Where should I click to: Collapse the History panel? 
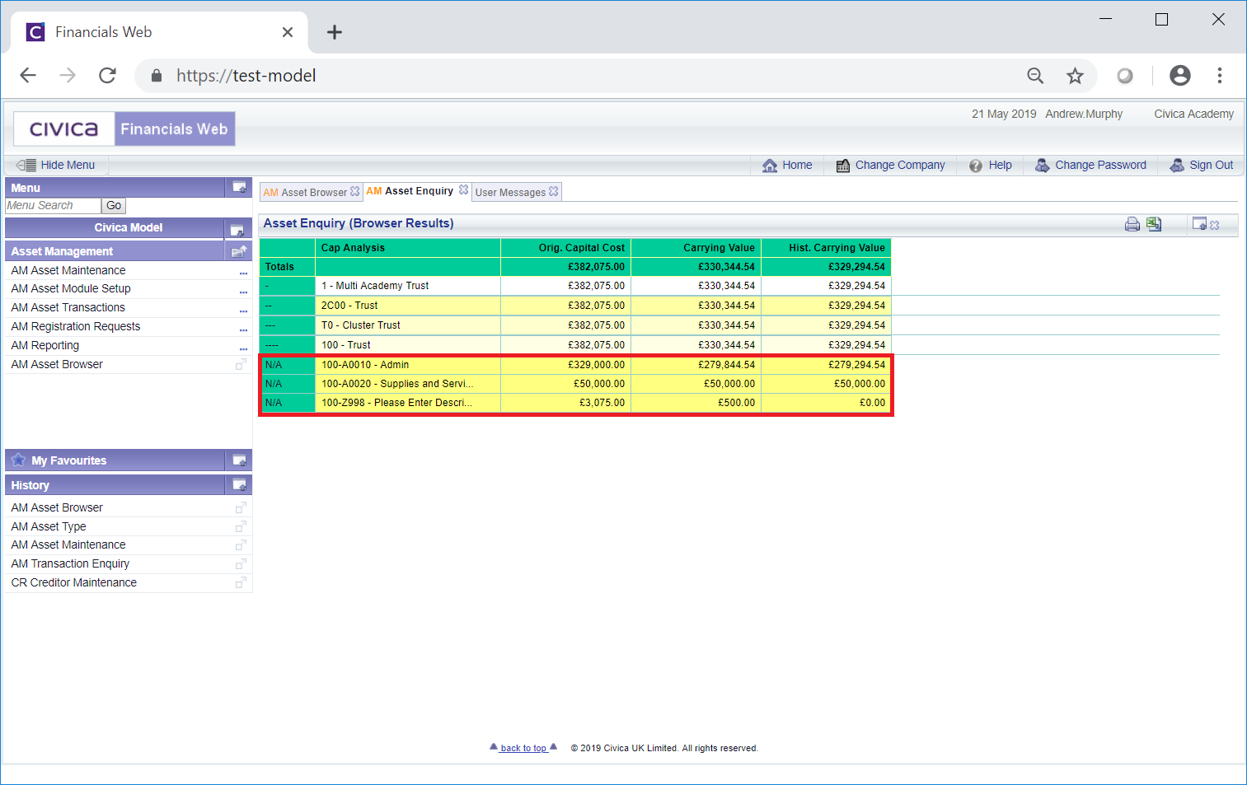[240, 485]
